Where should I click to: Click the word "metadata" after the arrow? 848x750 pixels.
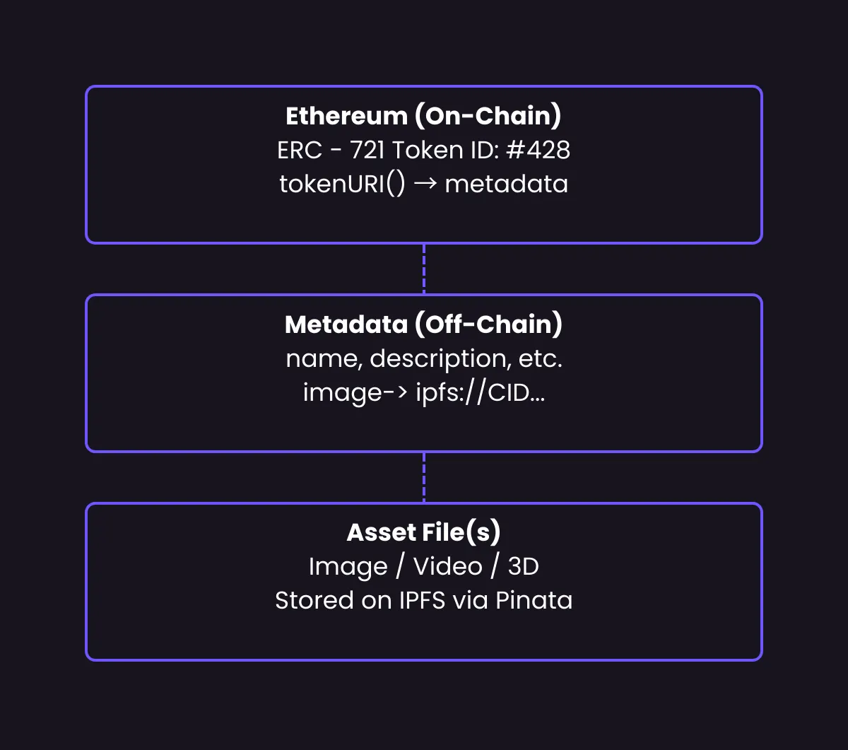click(506, 184)
